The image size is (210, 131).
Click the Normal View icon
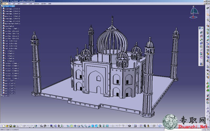pos(89,126)
